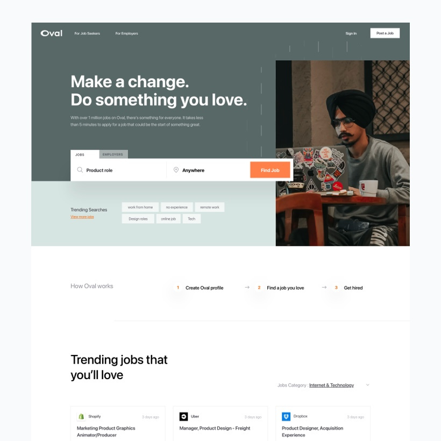Follow the View more jobs link
Viewport: 441px width, 441px height.
click(82, 217)
